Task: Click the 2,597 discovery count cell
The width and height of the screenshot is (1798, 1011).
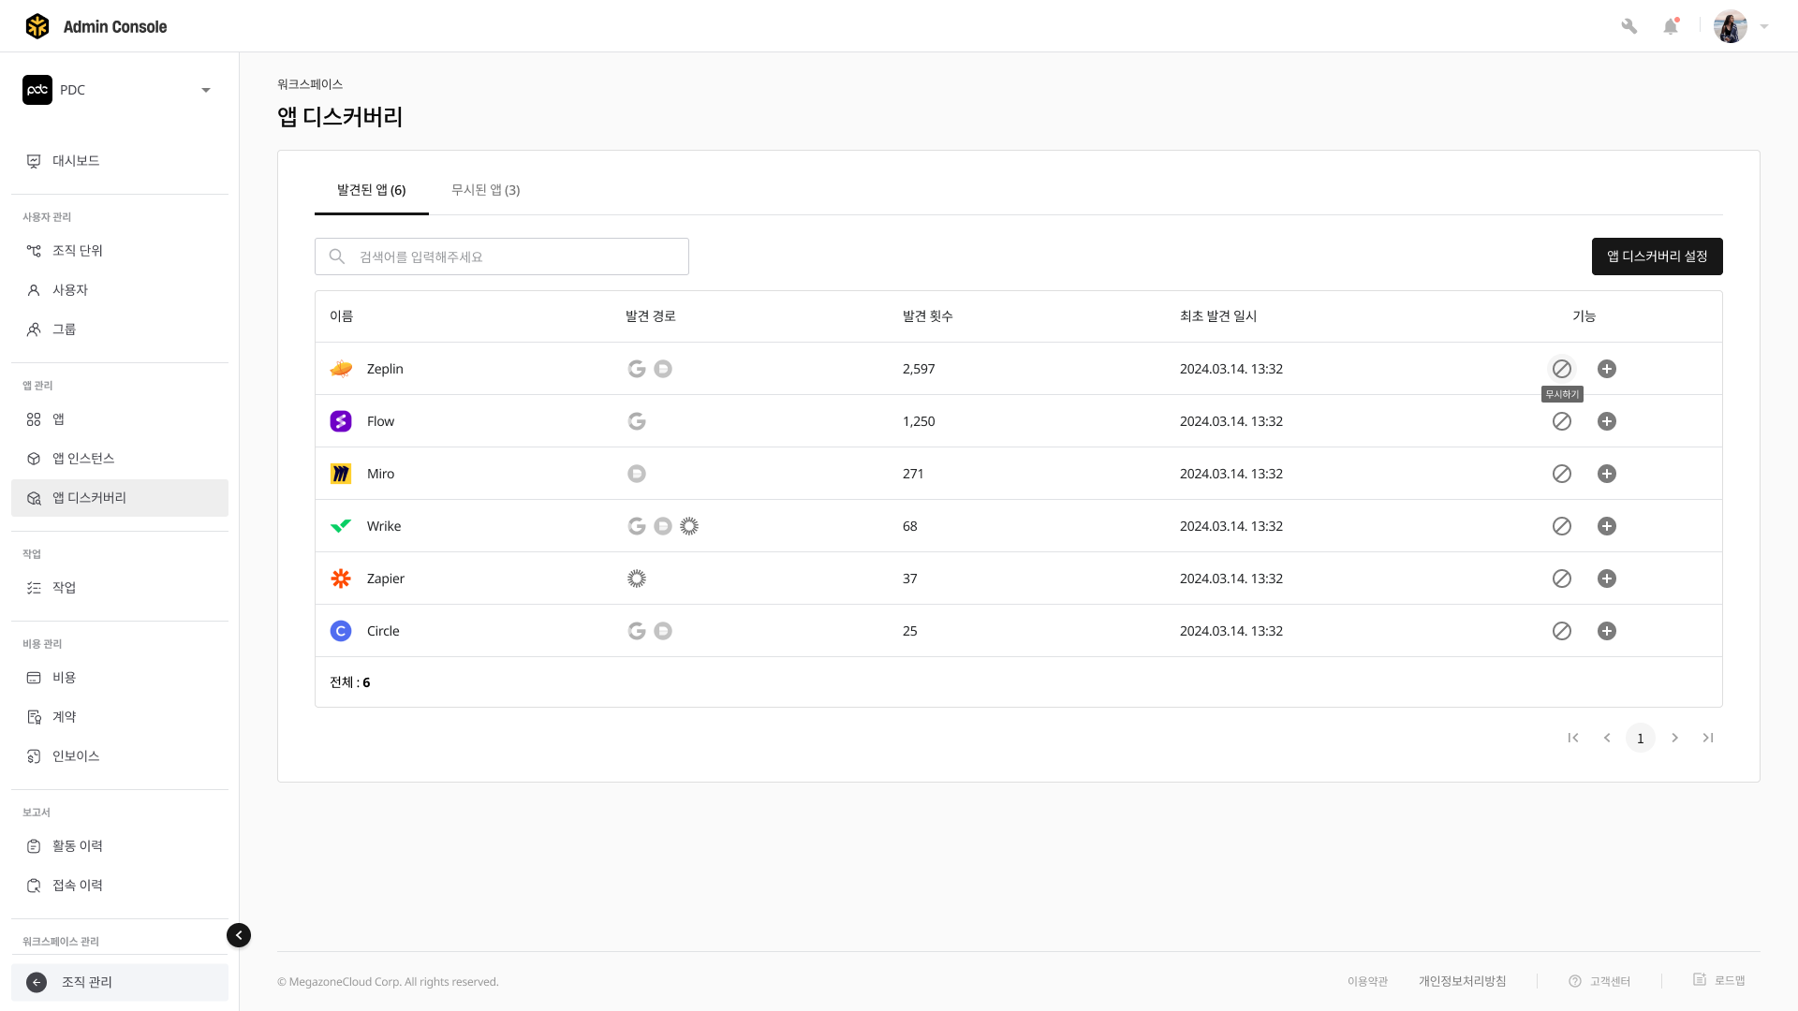Action: click(x=919, y=369)
